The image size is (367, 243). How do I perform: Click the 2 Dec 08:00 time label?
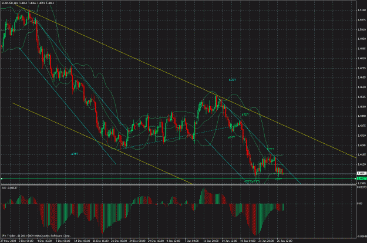[x=26, y=241]
